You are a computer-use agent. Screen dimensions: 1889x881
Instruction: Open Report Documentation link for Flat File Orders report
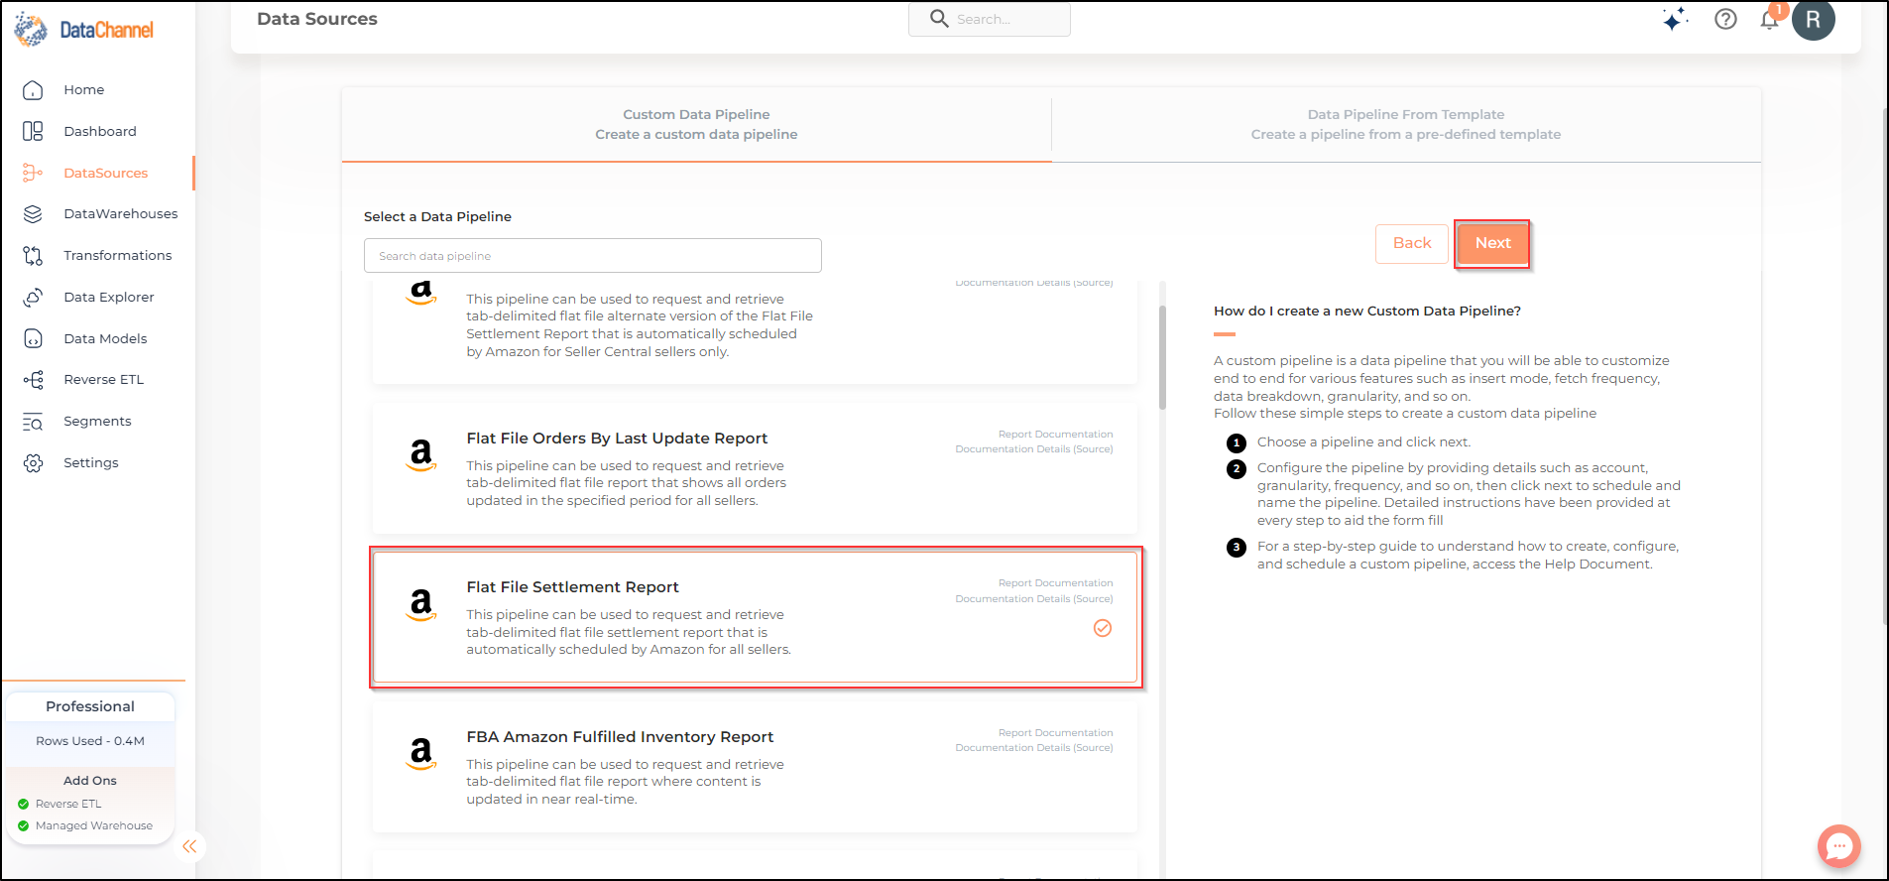click(1055, 435)
